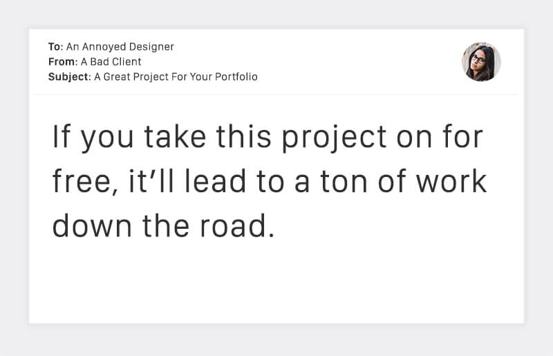Click the message line starting "If you take"
Screen dimensions: 553x356
pos(267,138)
